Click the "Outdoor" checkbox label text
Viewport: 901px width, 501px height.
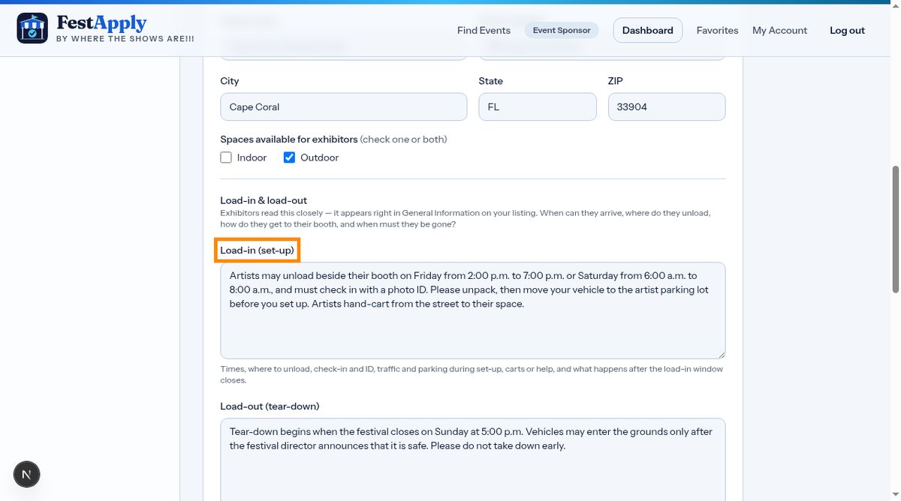click(x=320, y=157)
